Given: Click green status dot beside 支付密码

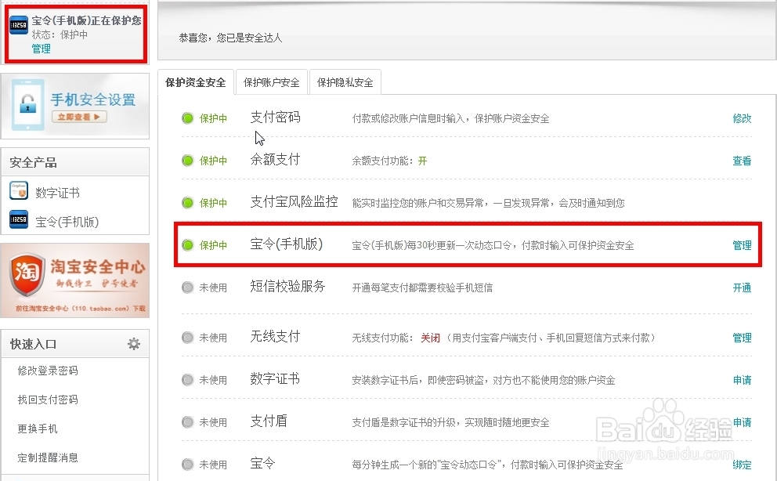Looking at the screenshot, I should tap(187, 118).
